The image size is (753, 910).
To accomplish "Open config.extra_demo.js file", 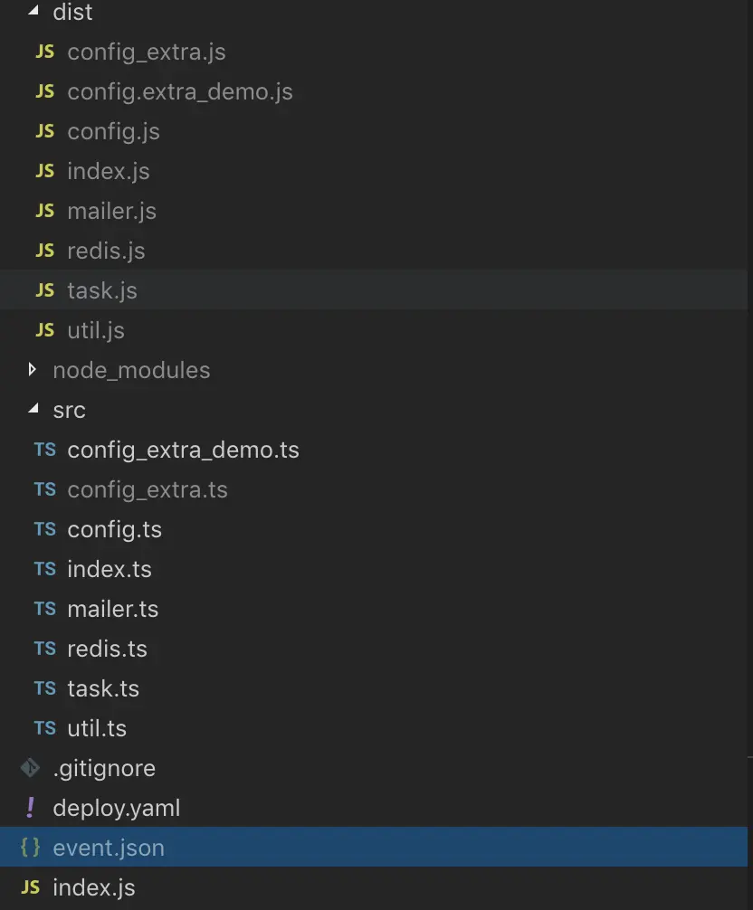I will [x=179, y=92].
